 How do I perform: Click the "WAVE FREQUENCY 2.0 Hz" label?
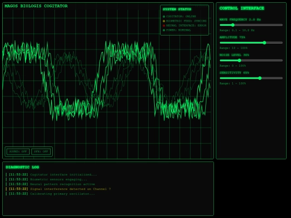tap(240, 19)
